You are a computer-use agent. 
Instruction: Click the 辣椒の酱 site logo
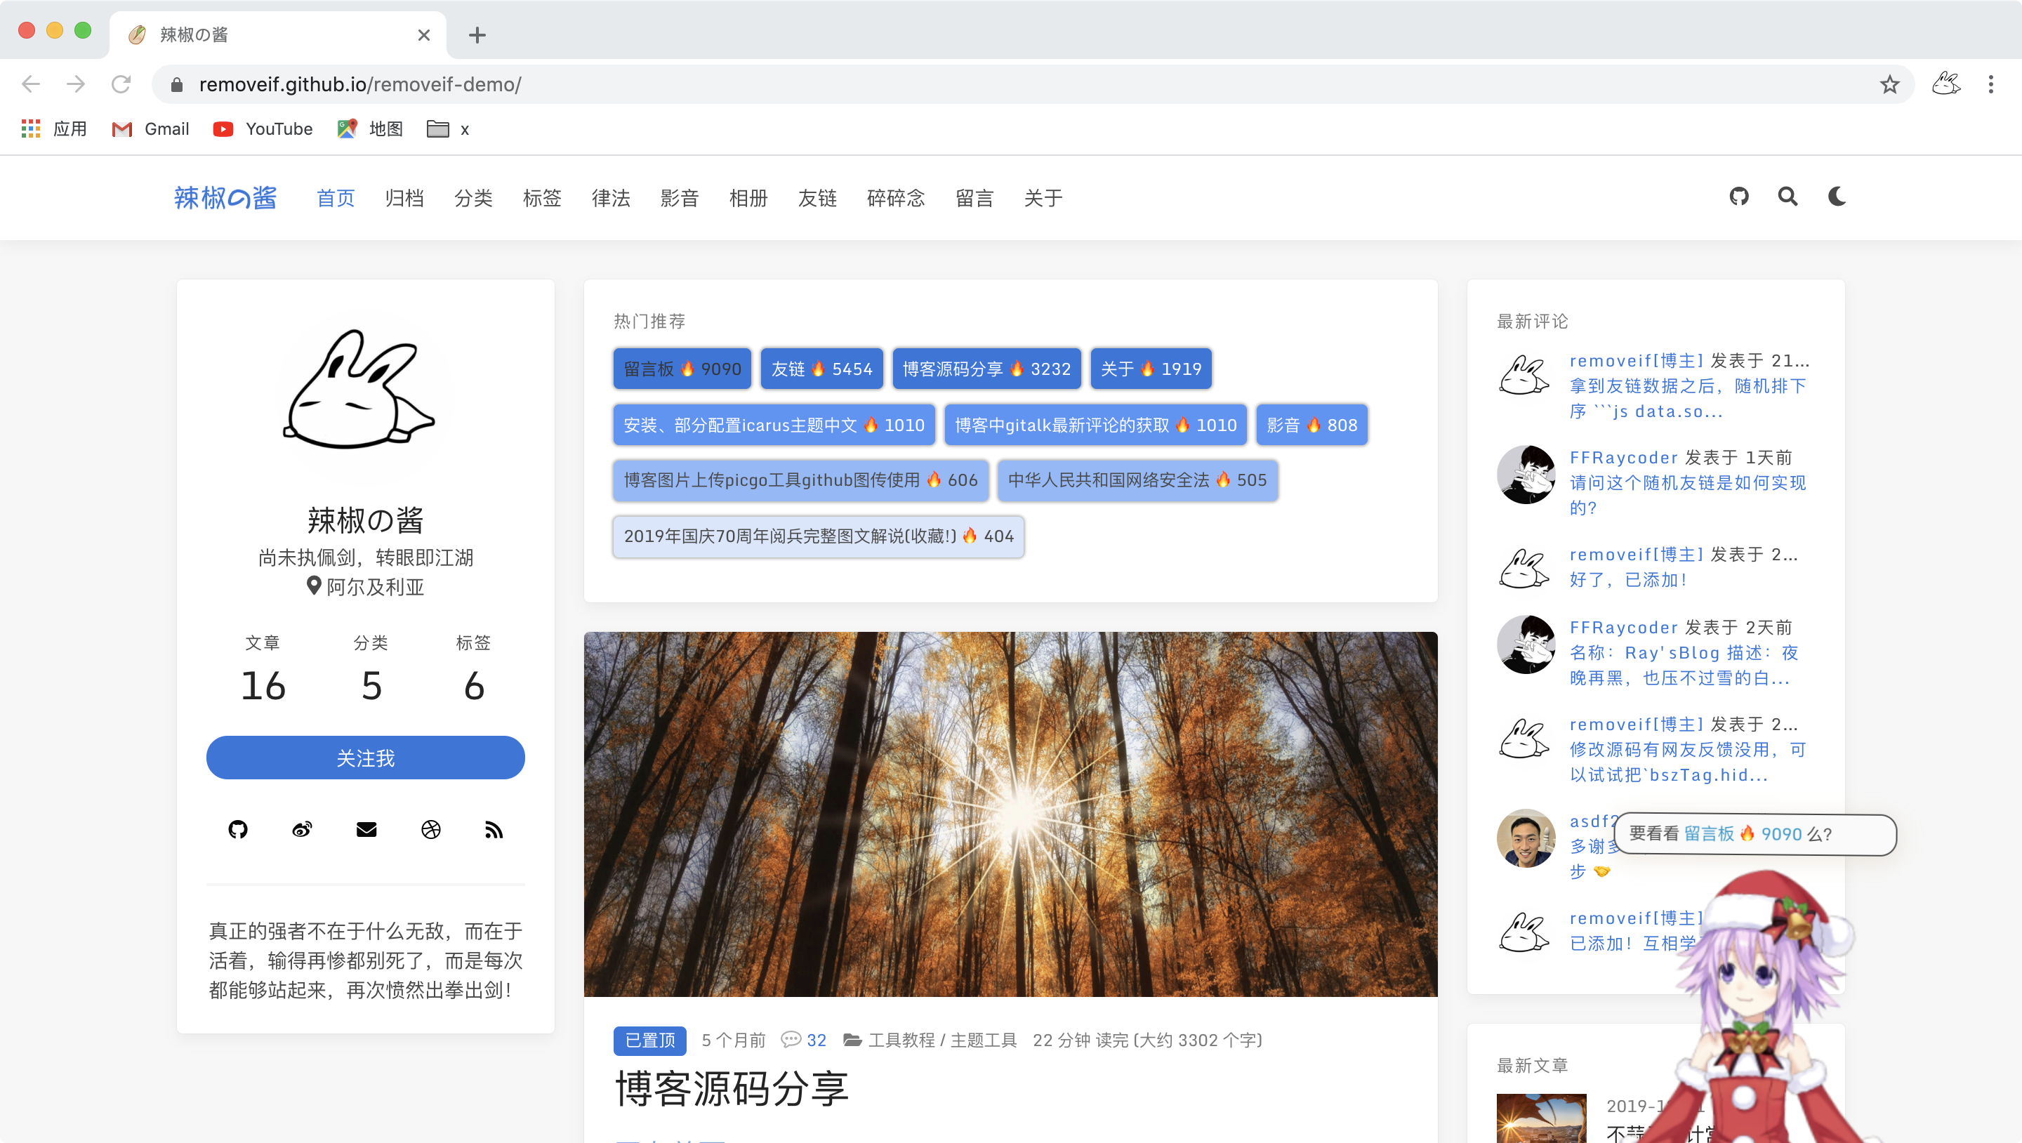(x=225, y=198)
